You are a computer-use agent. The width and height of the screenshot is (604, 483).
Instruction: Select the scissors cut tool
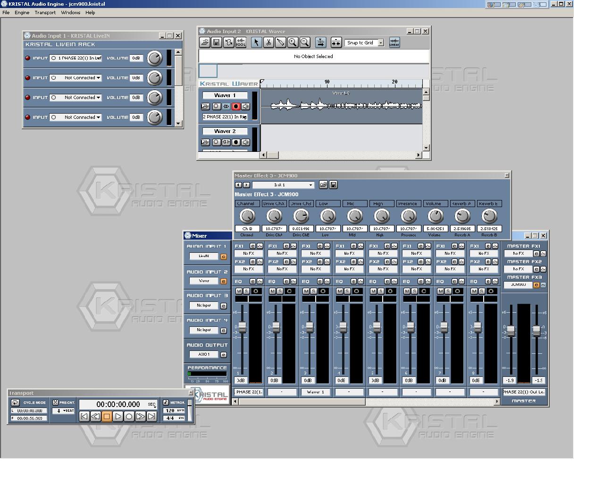click(x=268, y=42)
